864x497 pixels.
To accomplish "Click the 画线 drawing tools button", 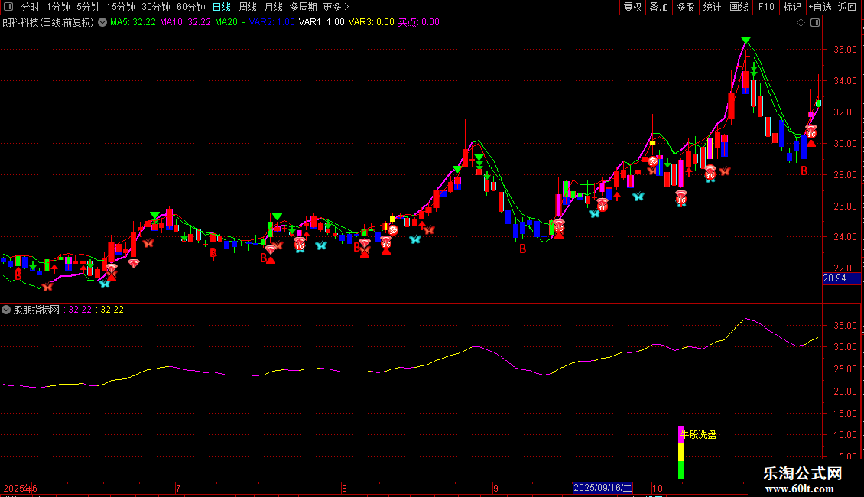I will click(x=739, y=7).
